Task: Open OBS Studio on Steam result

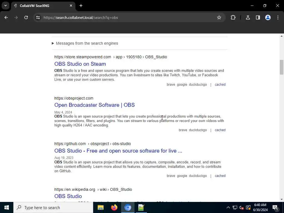Action: 80,64
